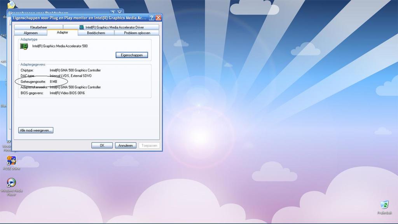Click the Annuleren button
Image resolution: width=398 pixels, height=224 pixels.
click(x=125, y=145)
